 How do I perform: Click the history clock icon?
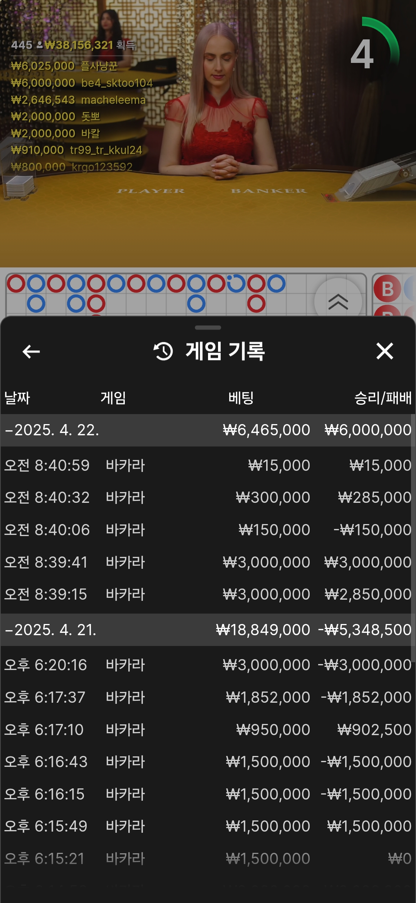click(163, 351)
